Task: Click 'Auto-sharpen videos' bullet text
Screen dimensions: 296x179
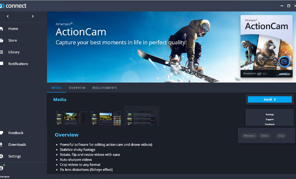Action: point(76,159)
